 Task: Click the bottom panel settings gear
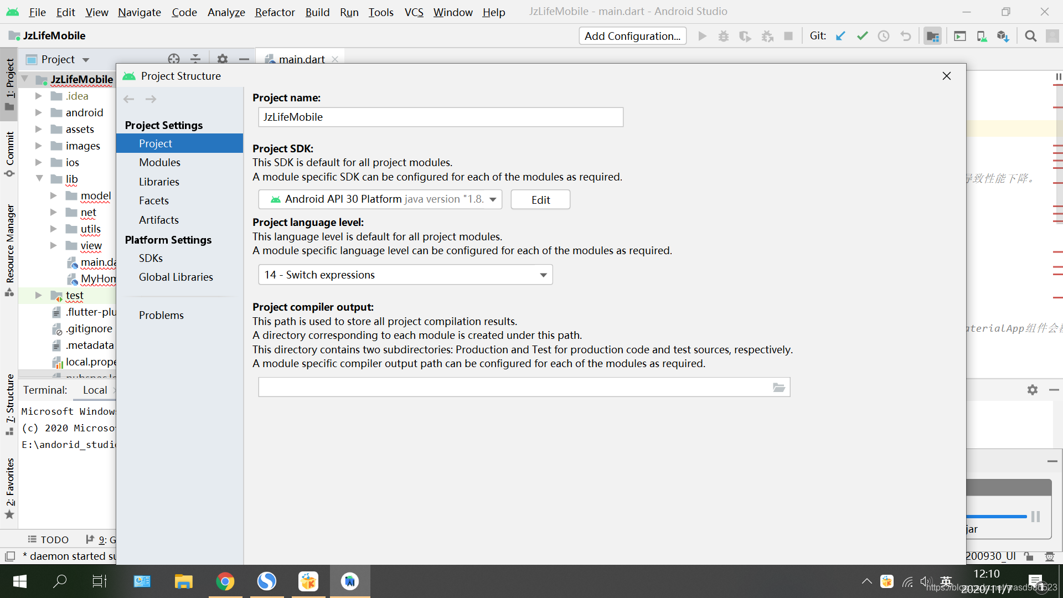pos(1033,390)
